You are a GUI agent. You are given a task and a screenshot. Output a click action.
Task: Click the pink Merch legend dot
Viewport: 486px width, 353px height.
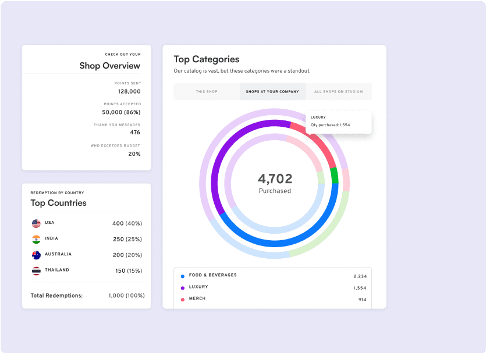[x=182, y=298]
